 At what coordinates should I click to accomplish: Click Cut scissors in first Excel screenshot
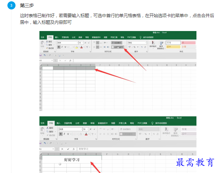tap(47, 41)
